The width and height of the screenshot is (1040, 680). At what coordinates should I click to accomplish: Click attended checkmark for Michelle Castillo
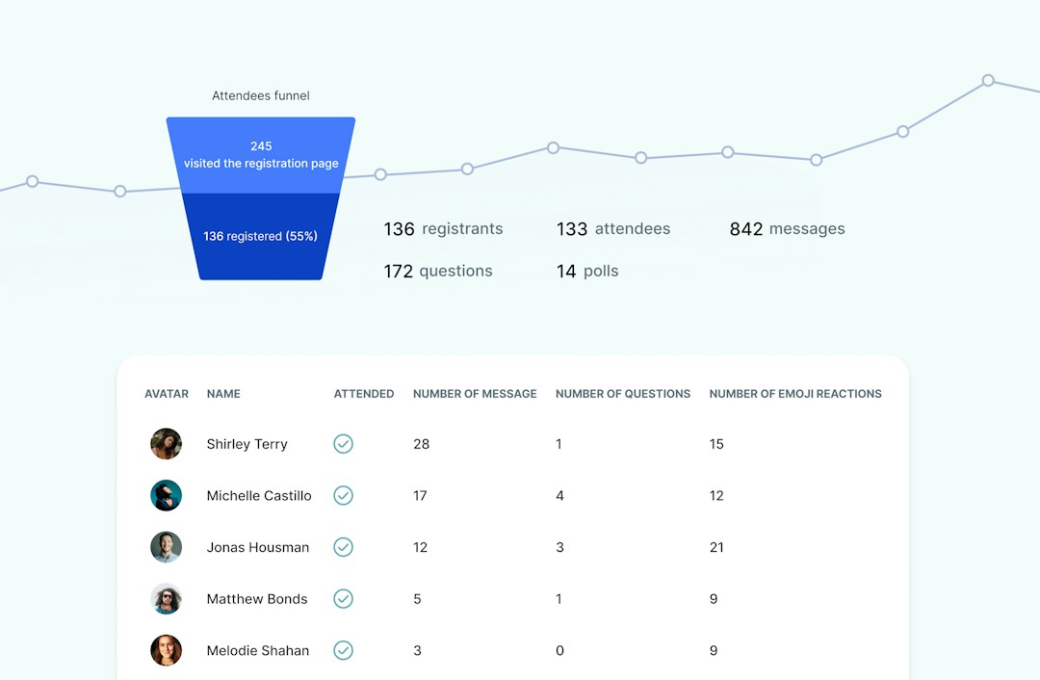tap(343, 496)
